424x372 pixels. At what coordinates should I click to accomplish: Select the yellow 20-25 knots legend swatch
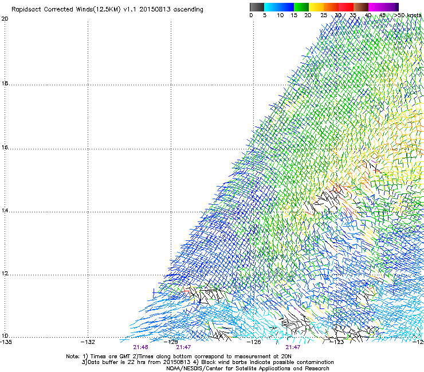pyautogui.click(x=316, y=7)
